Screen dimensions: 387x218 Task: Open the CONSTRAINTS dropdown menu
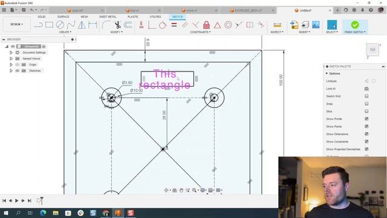coord(200,32)
